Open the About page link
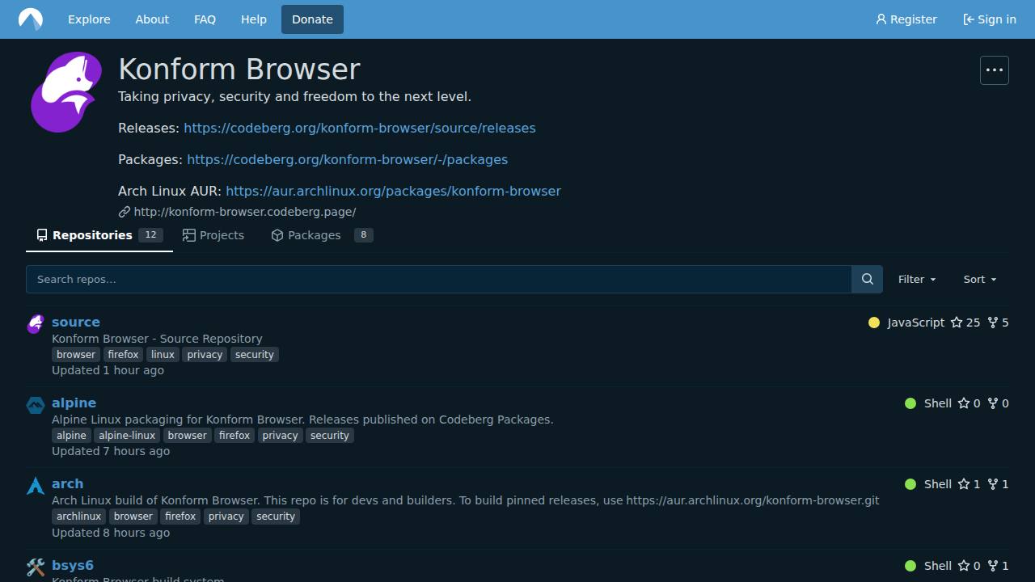 coord(152,19)
